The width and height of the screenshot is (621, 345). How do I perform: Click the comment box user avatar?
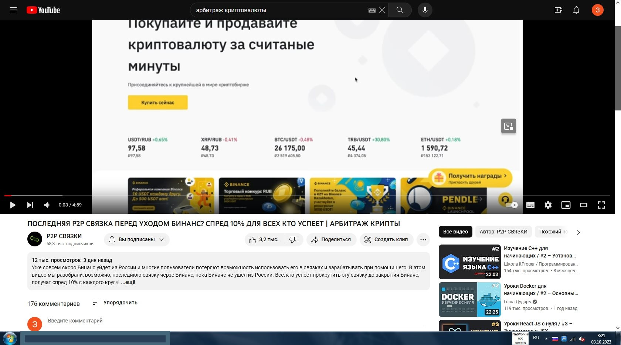point(35,324)
